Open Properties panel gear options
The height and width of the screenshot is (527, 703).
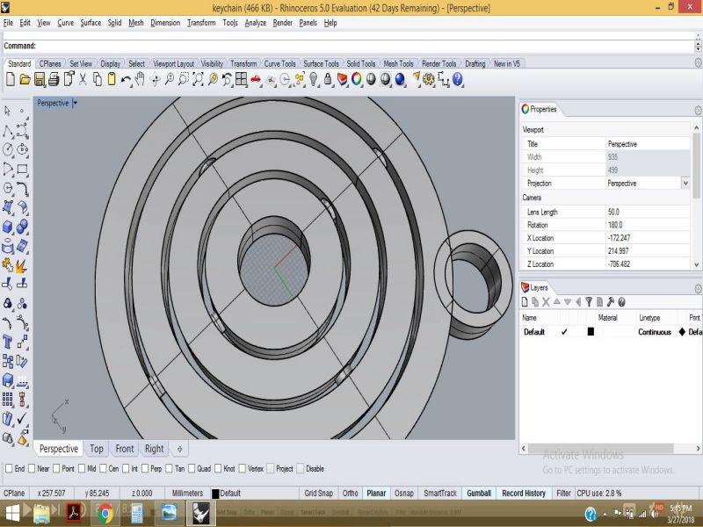[698, 110]
